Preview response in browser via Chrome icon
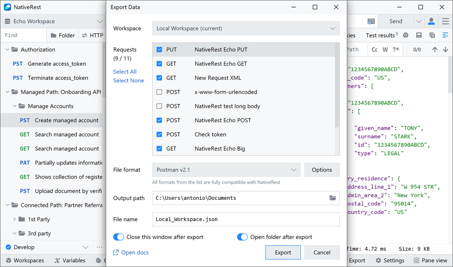 click(x=406, y=35)
